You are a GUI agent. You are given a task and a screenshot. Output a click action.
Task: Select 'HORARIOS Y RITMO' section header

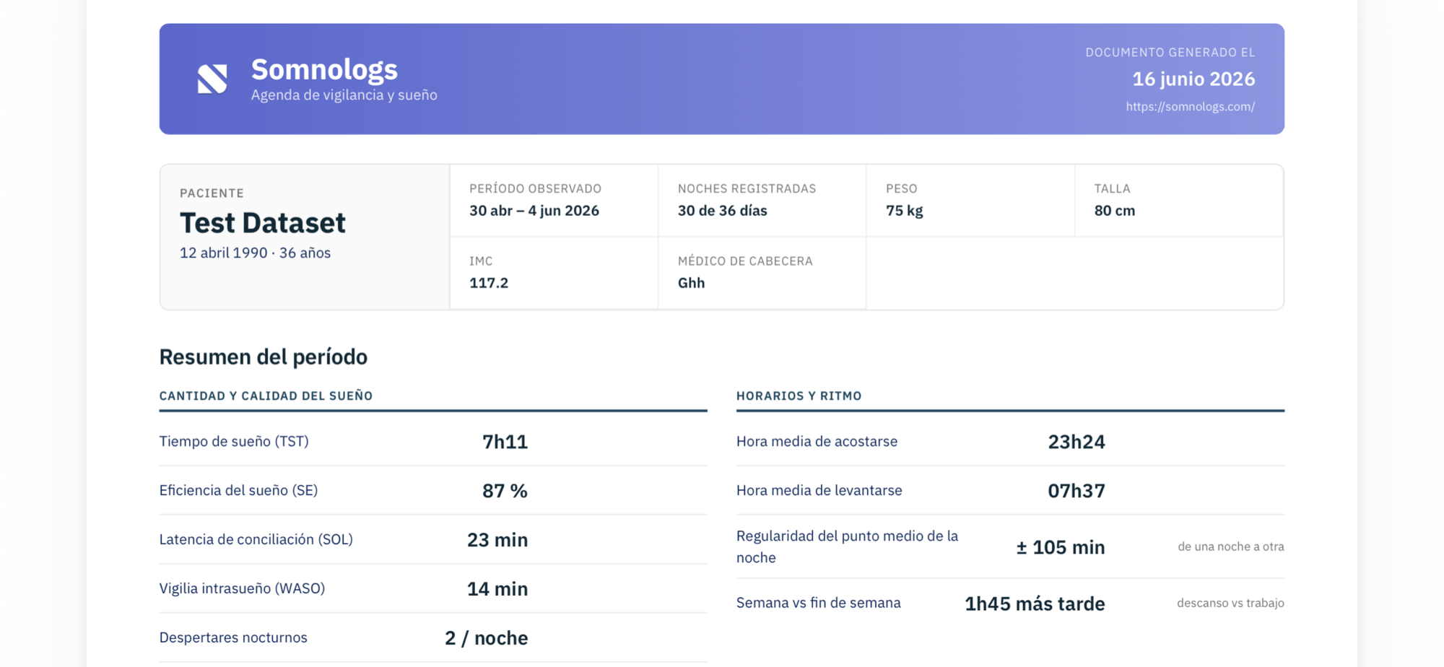[799, 396]
